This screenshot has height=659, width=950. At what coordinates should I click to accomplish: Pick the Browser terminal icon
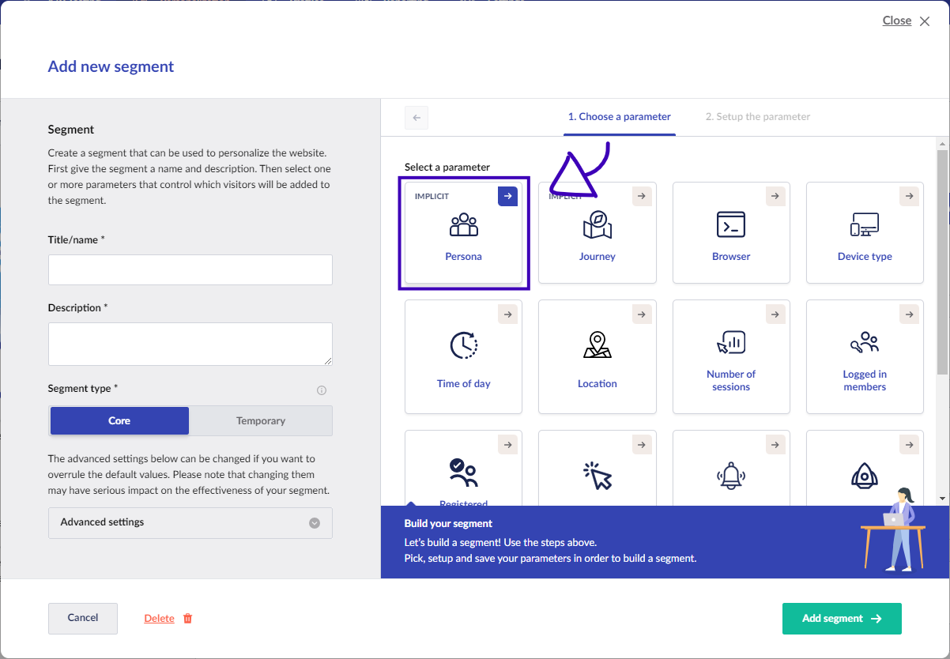(731, 225)
